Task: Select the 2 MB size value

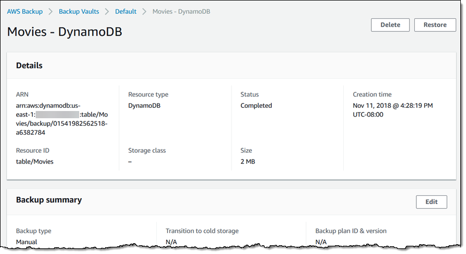Action: point(247,161)
